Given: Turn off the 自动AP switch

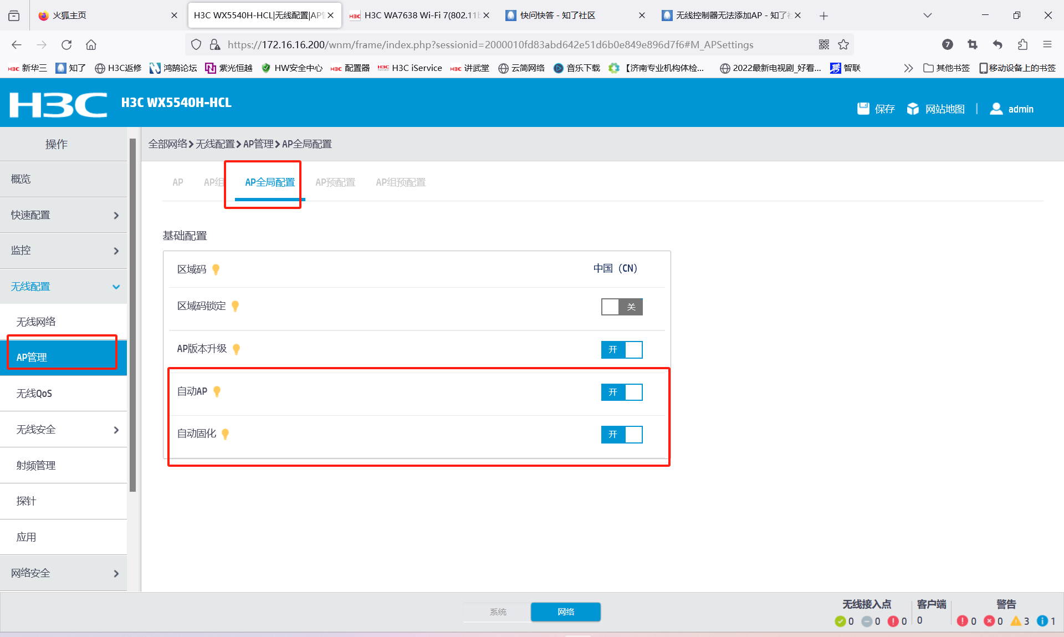Looking at the screenshot, I should pos(622,393).
